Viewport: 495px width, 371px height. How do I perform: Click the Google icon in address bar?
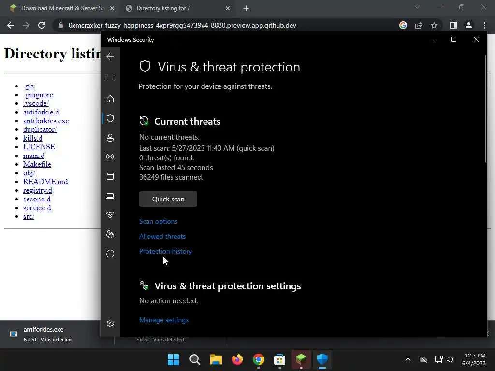tap(403, 25)
